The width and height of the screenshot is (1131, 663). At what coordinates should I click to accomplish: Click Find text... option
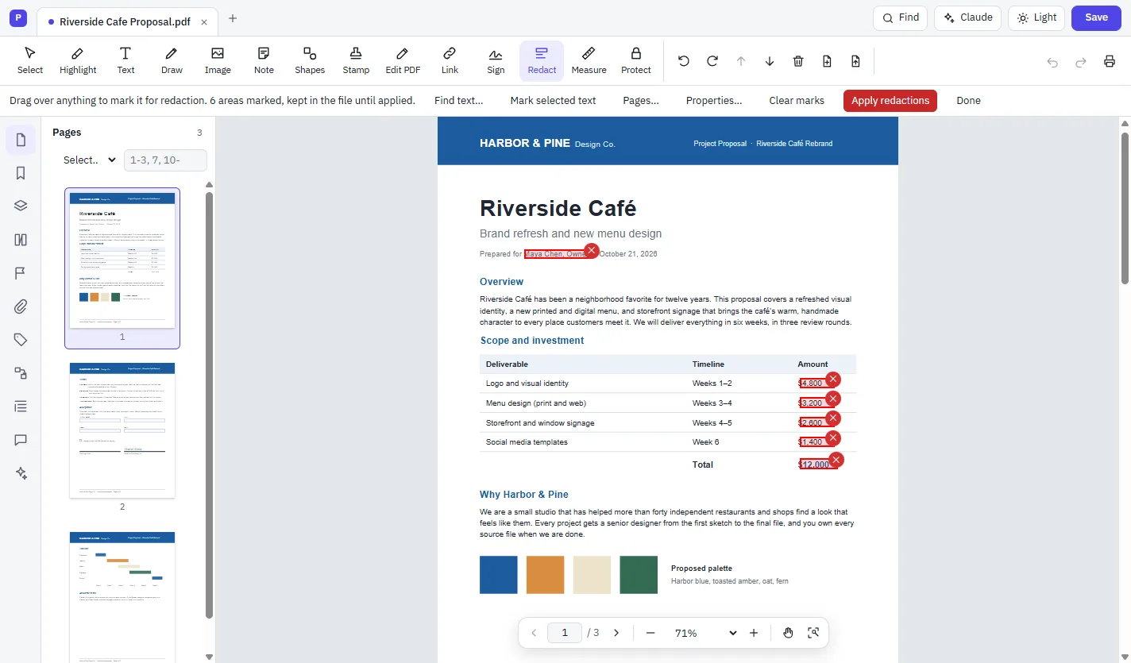[459, 101]
